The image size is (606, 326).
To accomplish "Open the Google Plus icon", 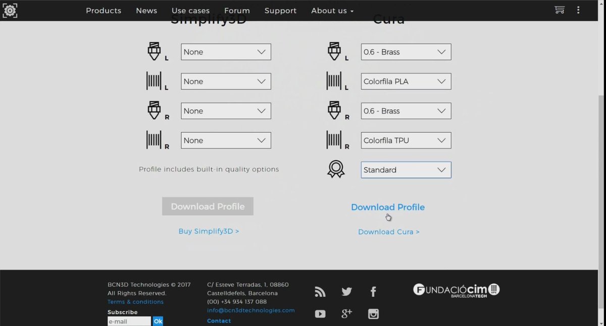I will click(x=346, y=314).
